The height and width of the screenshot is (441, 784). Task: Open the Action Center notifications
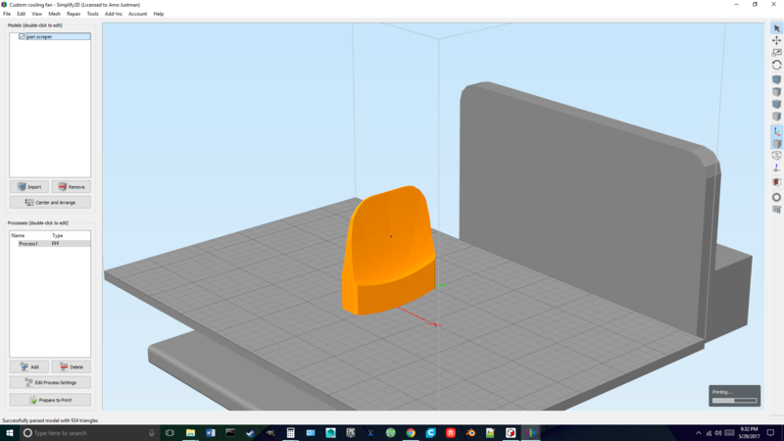point(771,433)
